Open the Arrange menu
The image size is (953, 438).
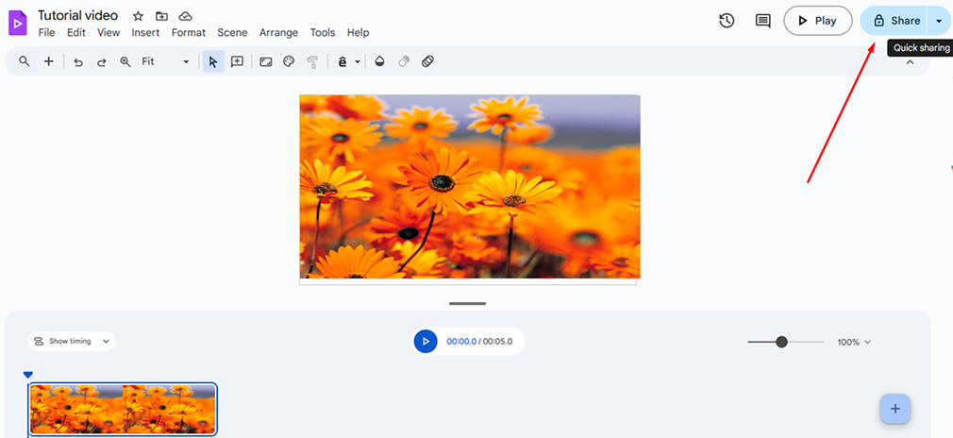pos(278,33)
